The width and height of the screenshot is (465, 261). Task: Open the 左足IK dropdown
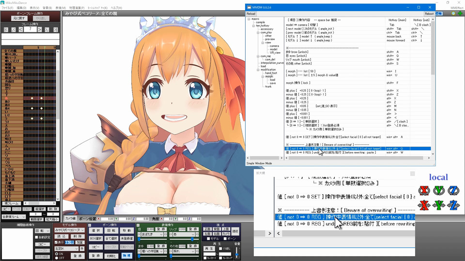pyautogui.click(x=67, y=248)
